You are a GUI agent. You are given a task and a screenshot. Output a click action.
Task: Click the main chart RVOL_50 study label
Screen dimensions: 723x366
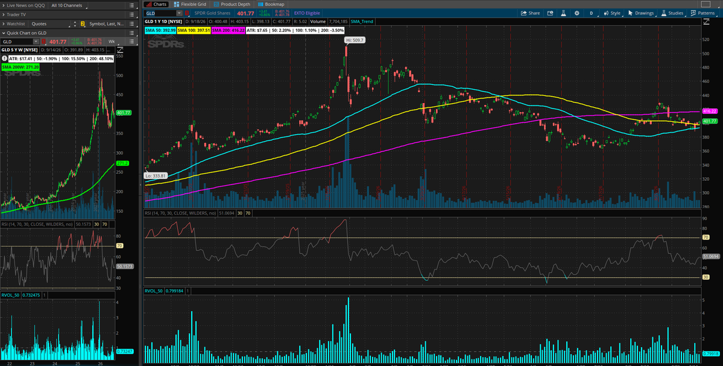pyautogui.click(x=154, y=291)
